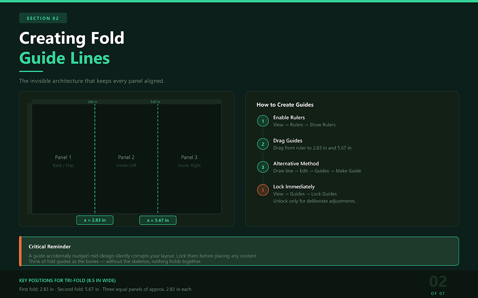Click the Inside Left caption
This screenshot has height=298, width=478.
[x=126, y=166]
